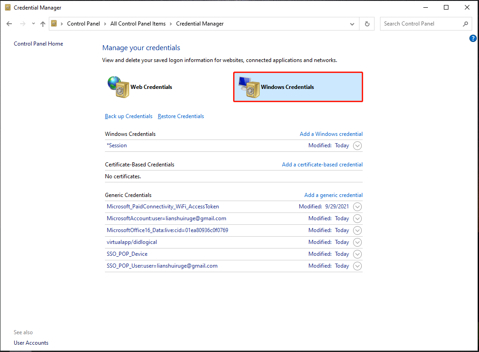Refresh the Credential Manager page

pos(367,24)
